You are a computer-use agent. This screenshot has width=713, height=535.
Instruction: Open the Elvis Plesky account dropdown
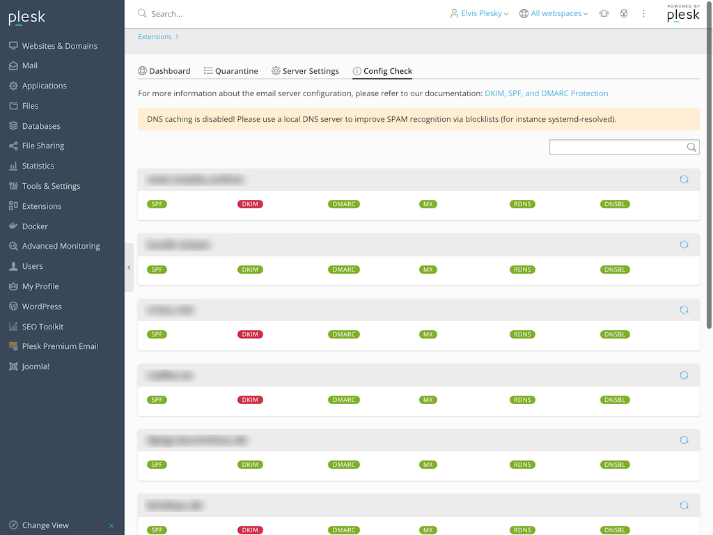tap(479, 13)
